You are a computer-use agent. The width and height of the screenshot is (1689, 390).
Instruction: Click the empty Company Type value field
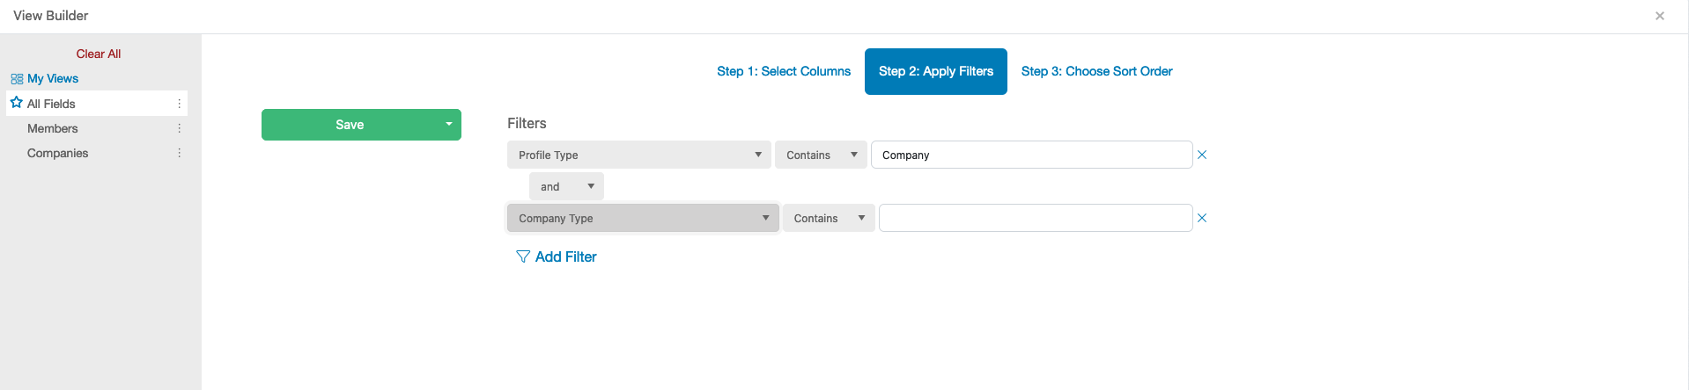[1036, 218]
